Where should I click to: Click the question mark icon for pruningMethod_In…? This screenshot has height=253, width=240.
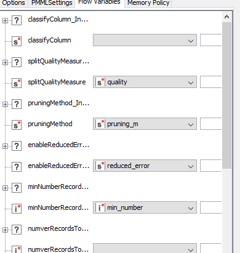[17, 104]
